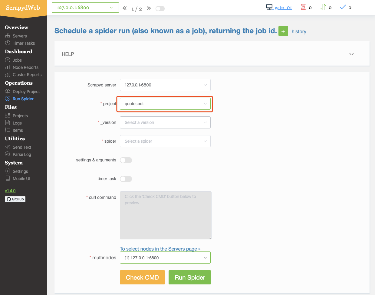Click the Timer Tasks clock icon
Viewport: 375px width, 295px height.
(8, 43)
